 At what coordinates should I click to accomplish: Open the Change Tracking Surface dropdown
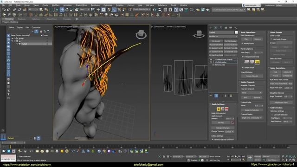pos(229,132)
